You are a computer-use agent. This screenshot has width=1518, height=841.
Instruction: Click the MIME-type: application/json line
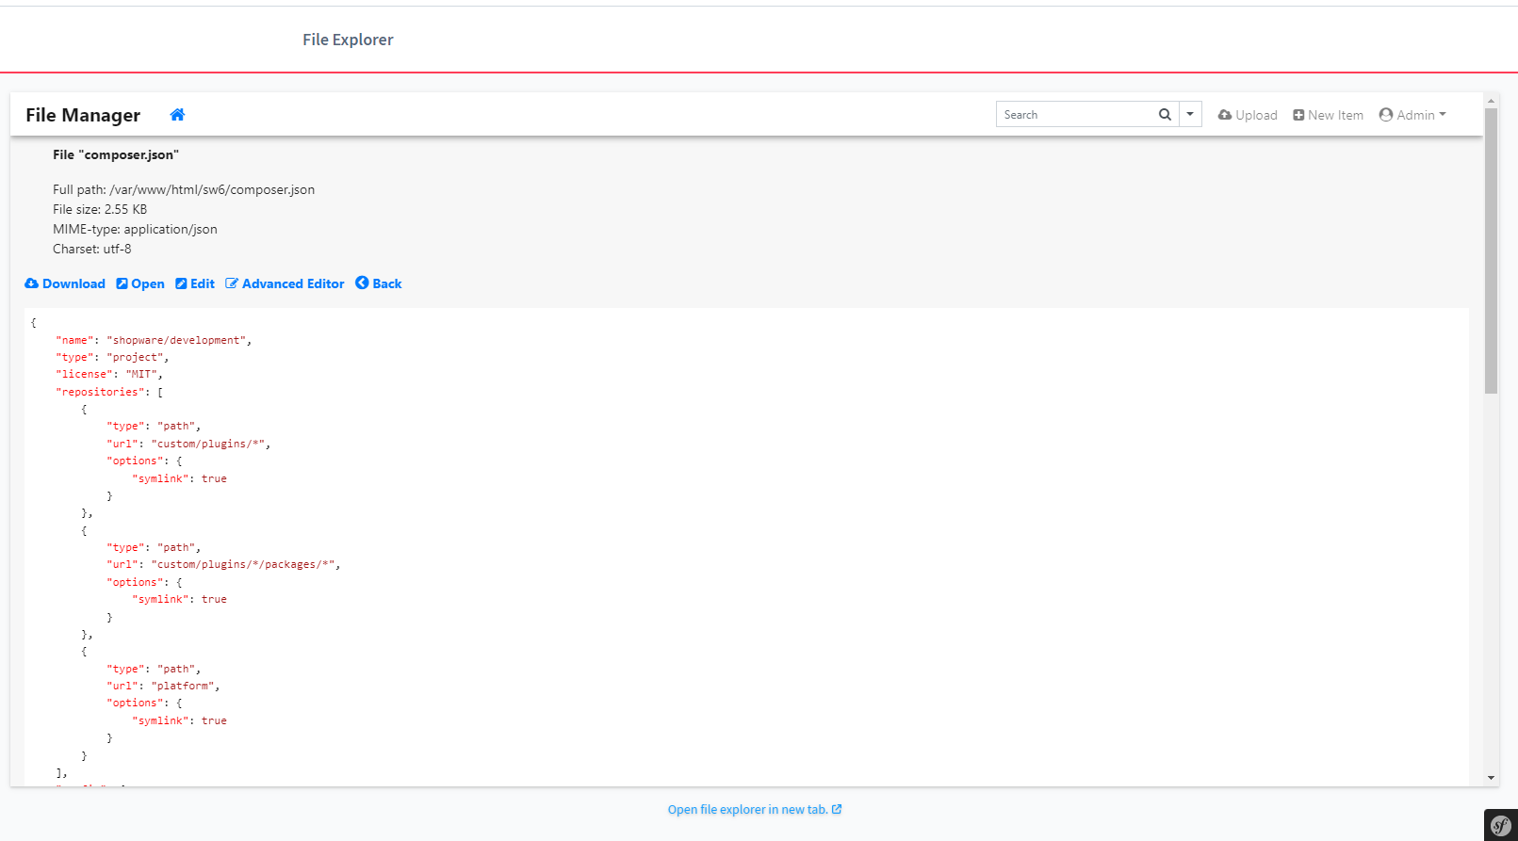pos(135,229)
